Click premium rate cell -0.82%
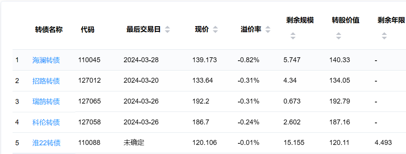The image size is (406, 154). tap(248, 60)
